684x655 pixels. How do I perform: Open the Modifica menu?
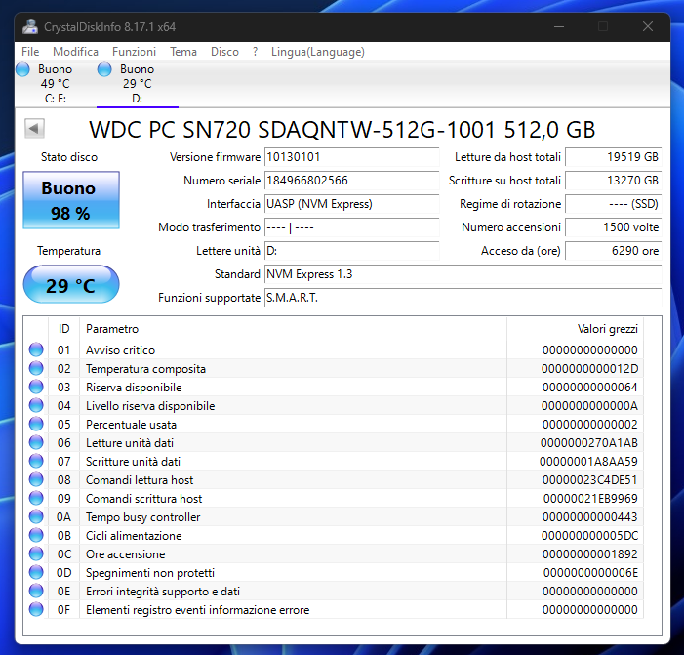[75, 52]
